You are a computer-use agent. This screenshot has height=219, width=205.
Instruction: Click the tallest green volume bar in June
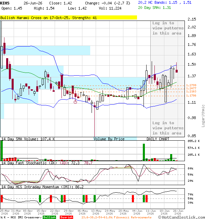coord(144,152)
